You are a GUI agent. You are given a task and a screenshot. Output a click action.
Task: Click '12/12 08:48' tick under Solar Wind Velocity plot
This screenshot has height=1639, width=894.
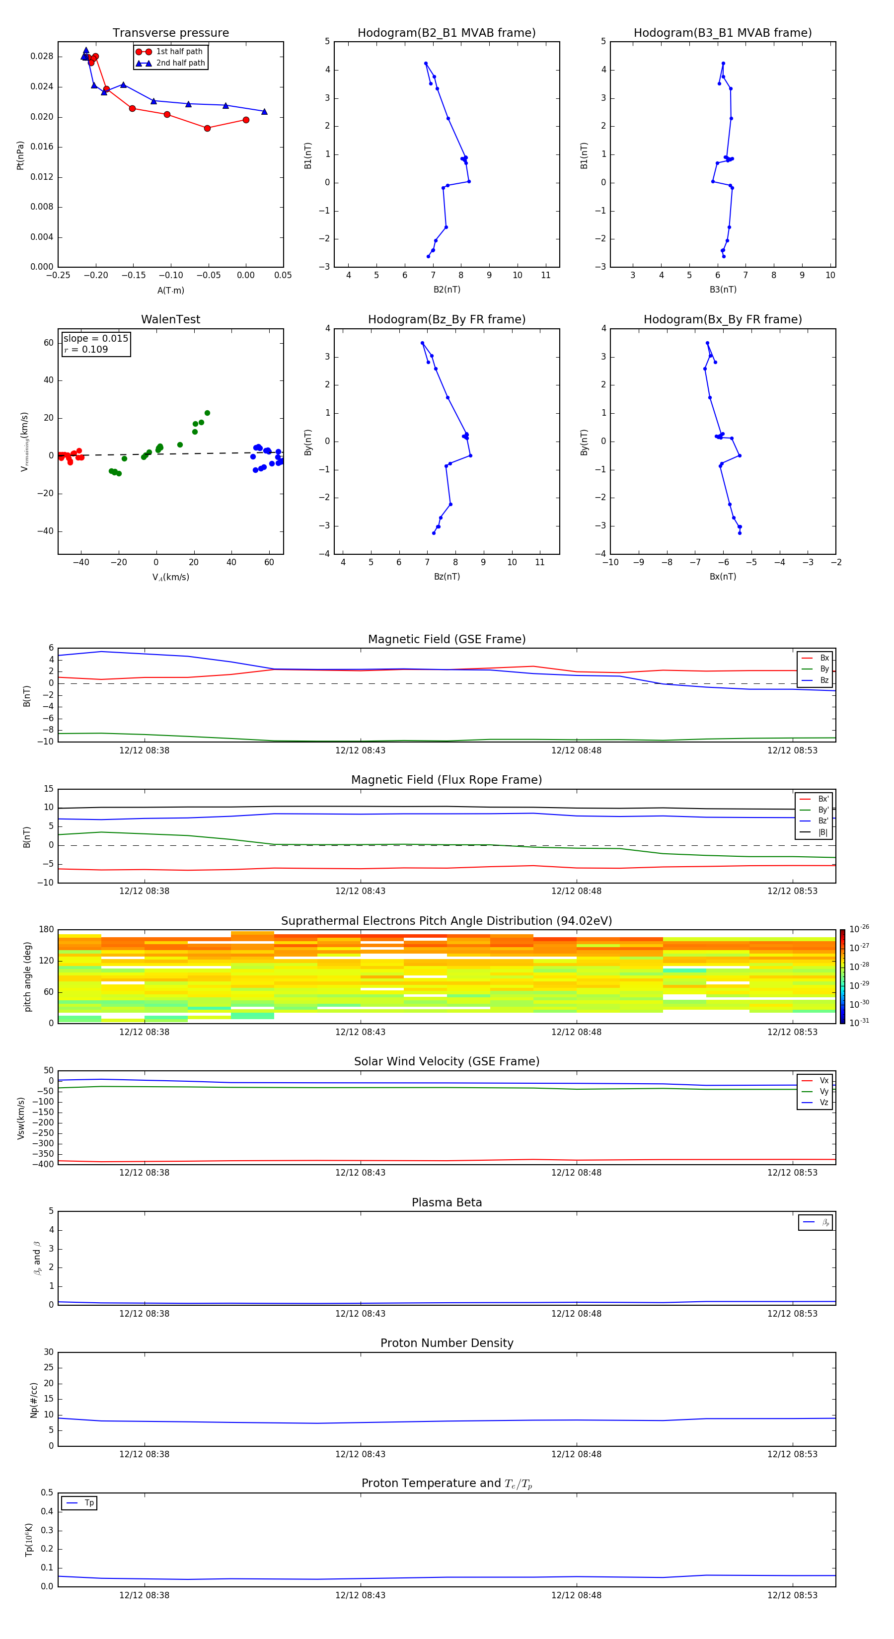tap(577, 1173)
